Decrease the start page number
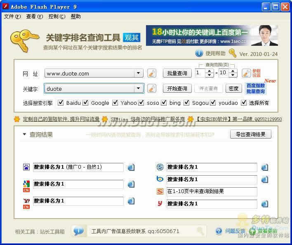Image resolution: width=292 pixels, height=245 pixels. (x=210, y=75)
